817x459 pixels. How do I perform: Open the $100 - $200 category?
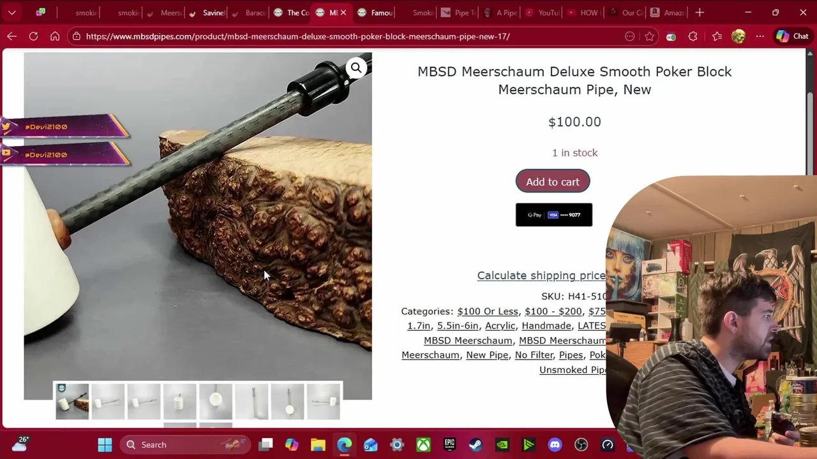553,311
